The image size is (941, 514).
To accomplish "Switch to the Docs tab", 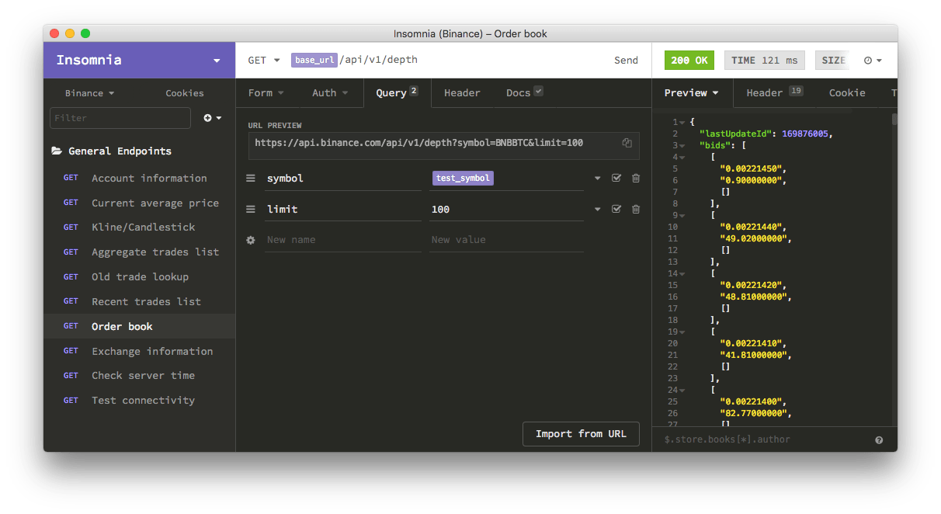I will click(x=524, y=92).
